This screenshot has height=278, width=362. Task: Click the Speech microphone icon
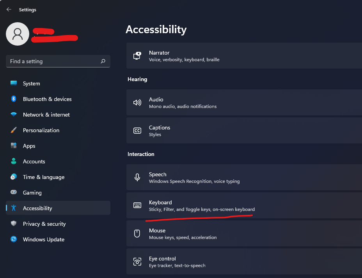click(137, 177)
